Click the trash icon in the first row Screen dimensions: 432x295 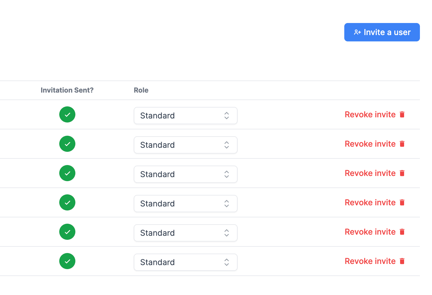pyautogui.click(x=402, y=114)
